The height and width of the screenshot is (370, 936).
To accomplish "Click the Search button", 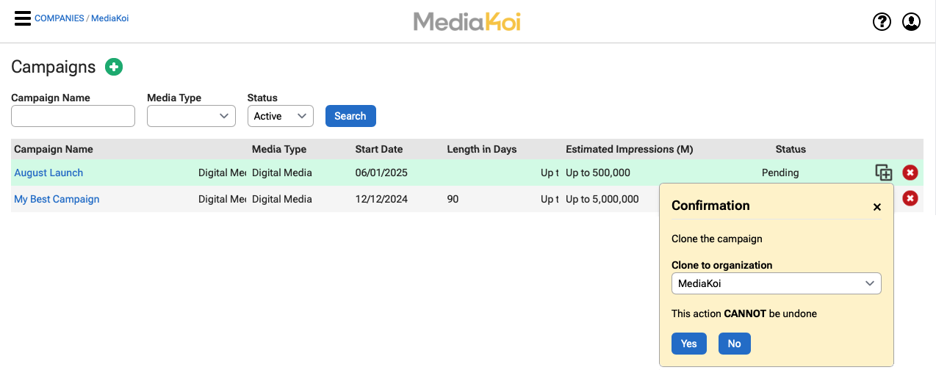I will 350,116.
